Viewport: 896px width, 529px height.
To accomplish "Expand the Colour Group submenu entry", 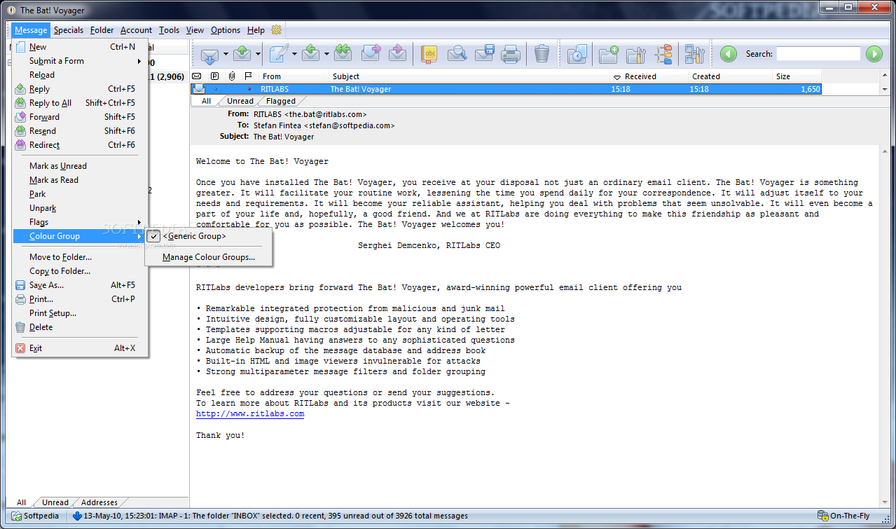I will (80, 236).
